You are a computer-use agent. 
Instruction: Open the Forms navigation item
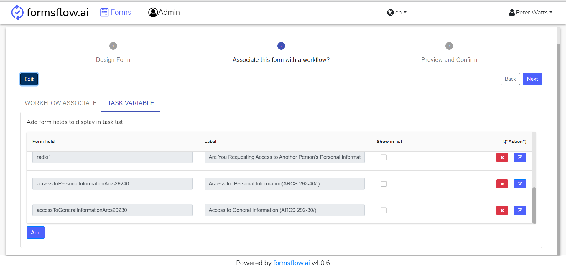tap(116, 12)
